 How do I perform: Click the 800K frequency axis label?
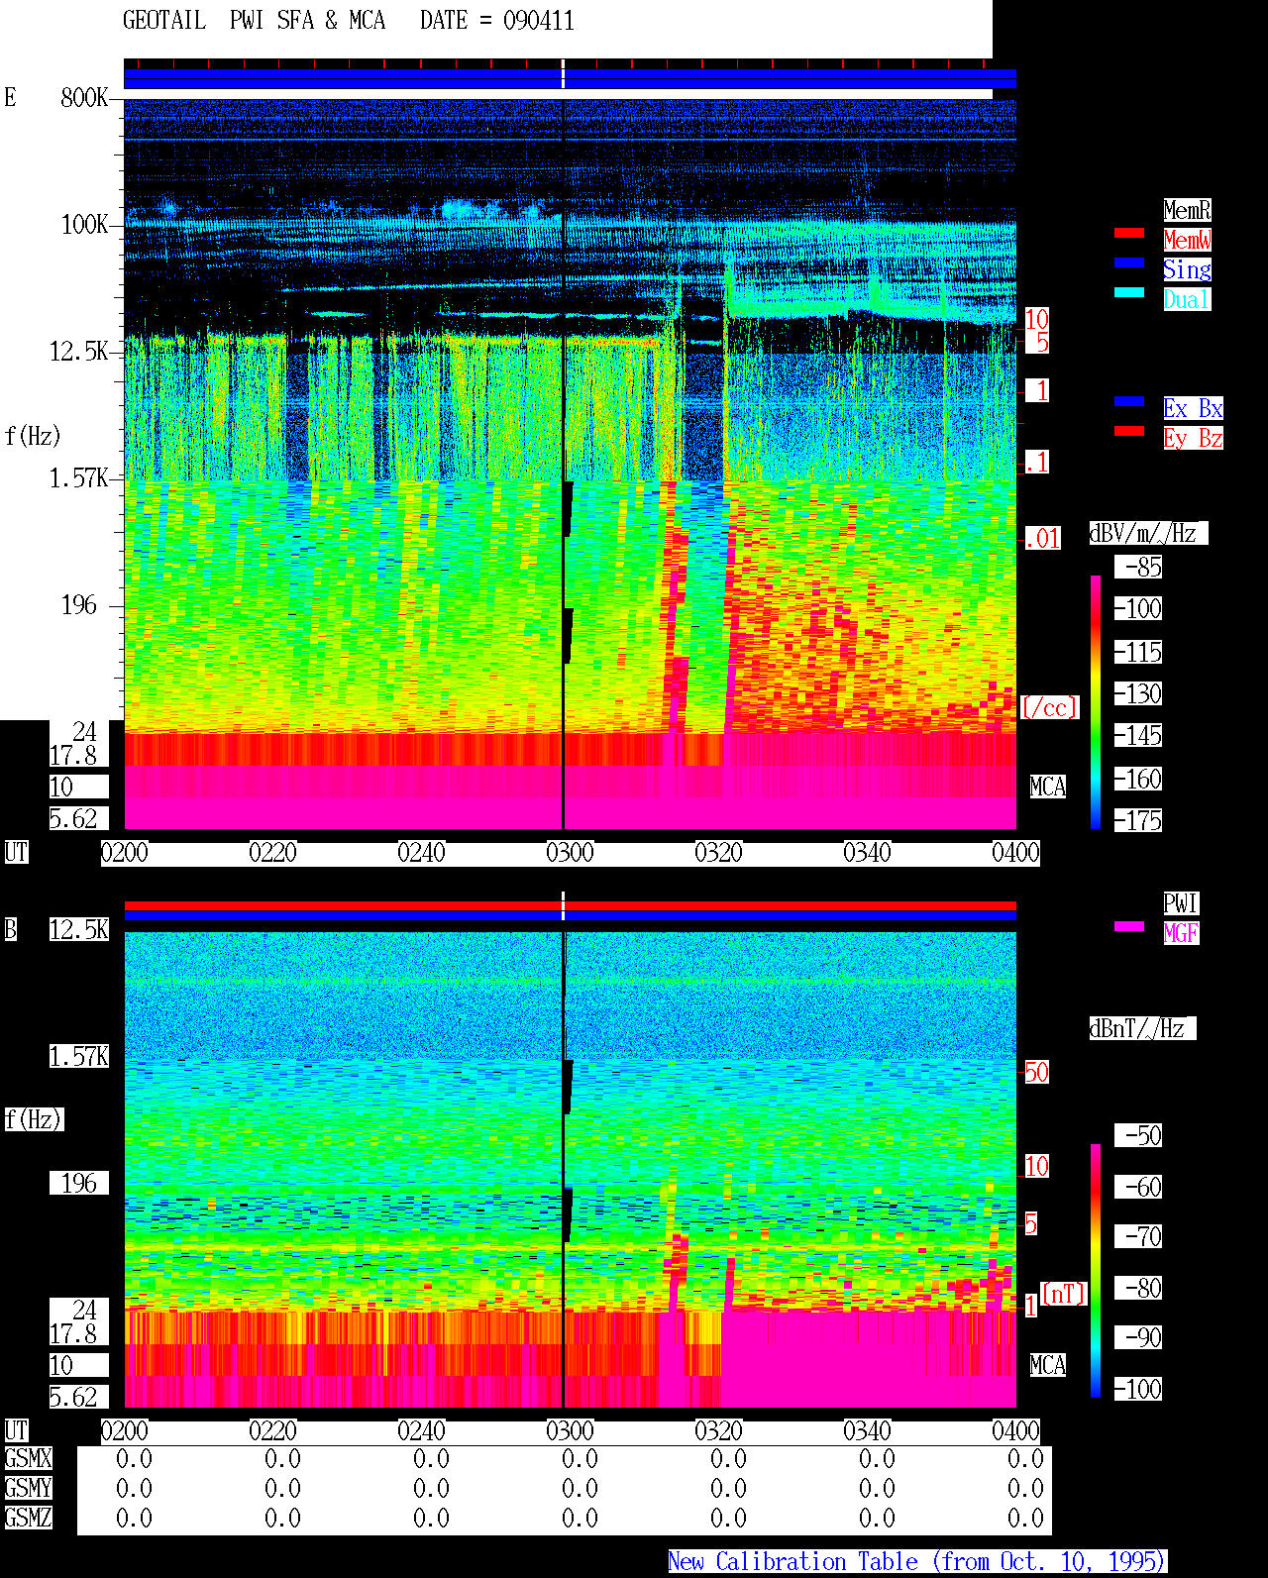click(x=84, y=97)
